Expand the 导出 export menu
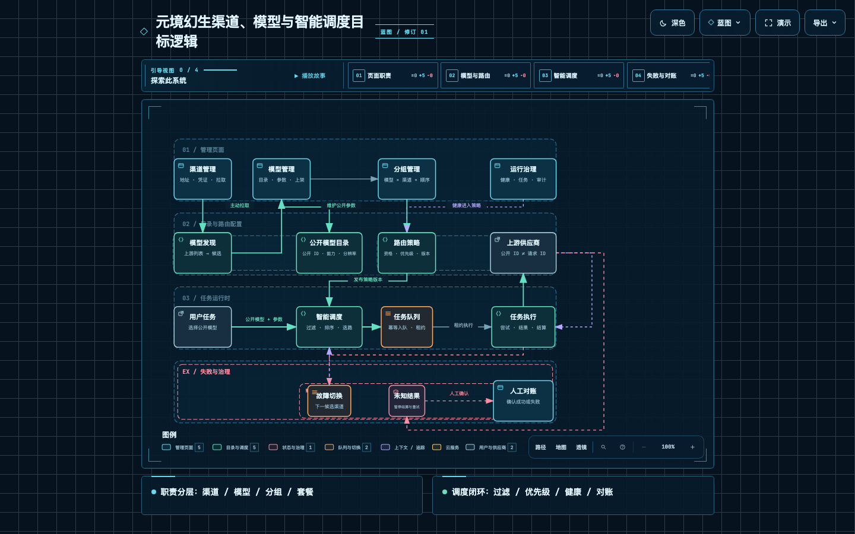Image resolution: width=855 pixels, height=534 pixels. pyautogui.click(x=825, y=23)
